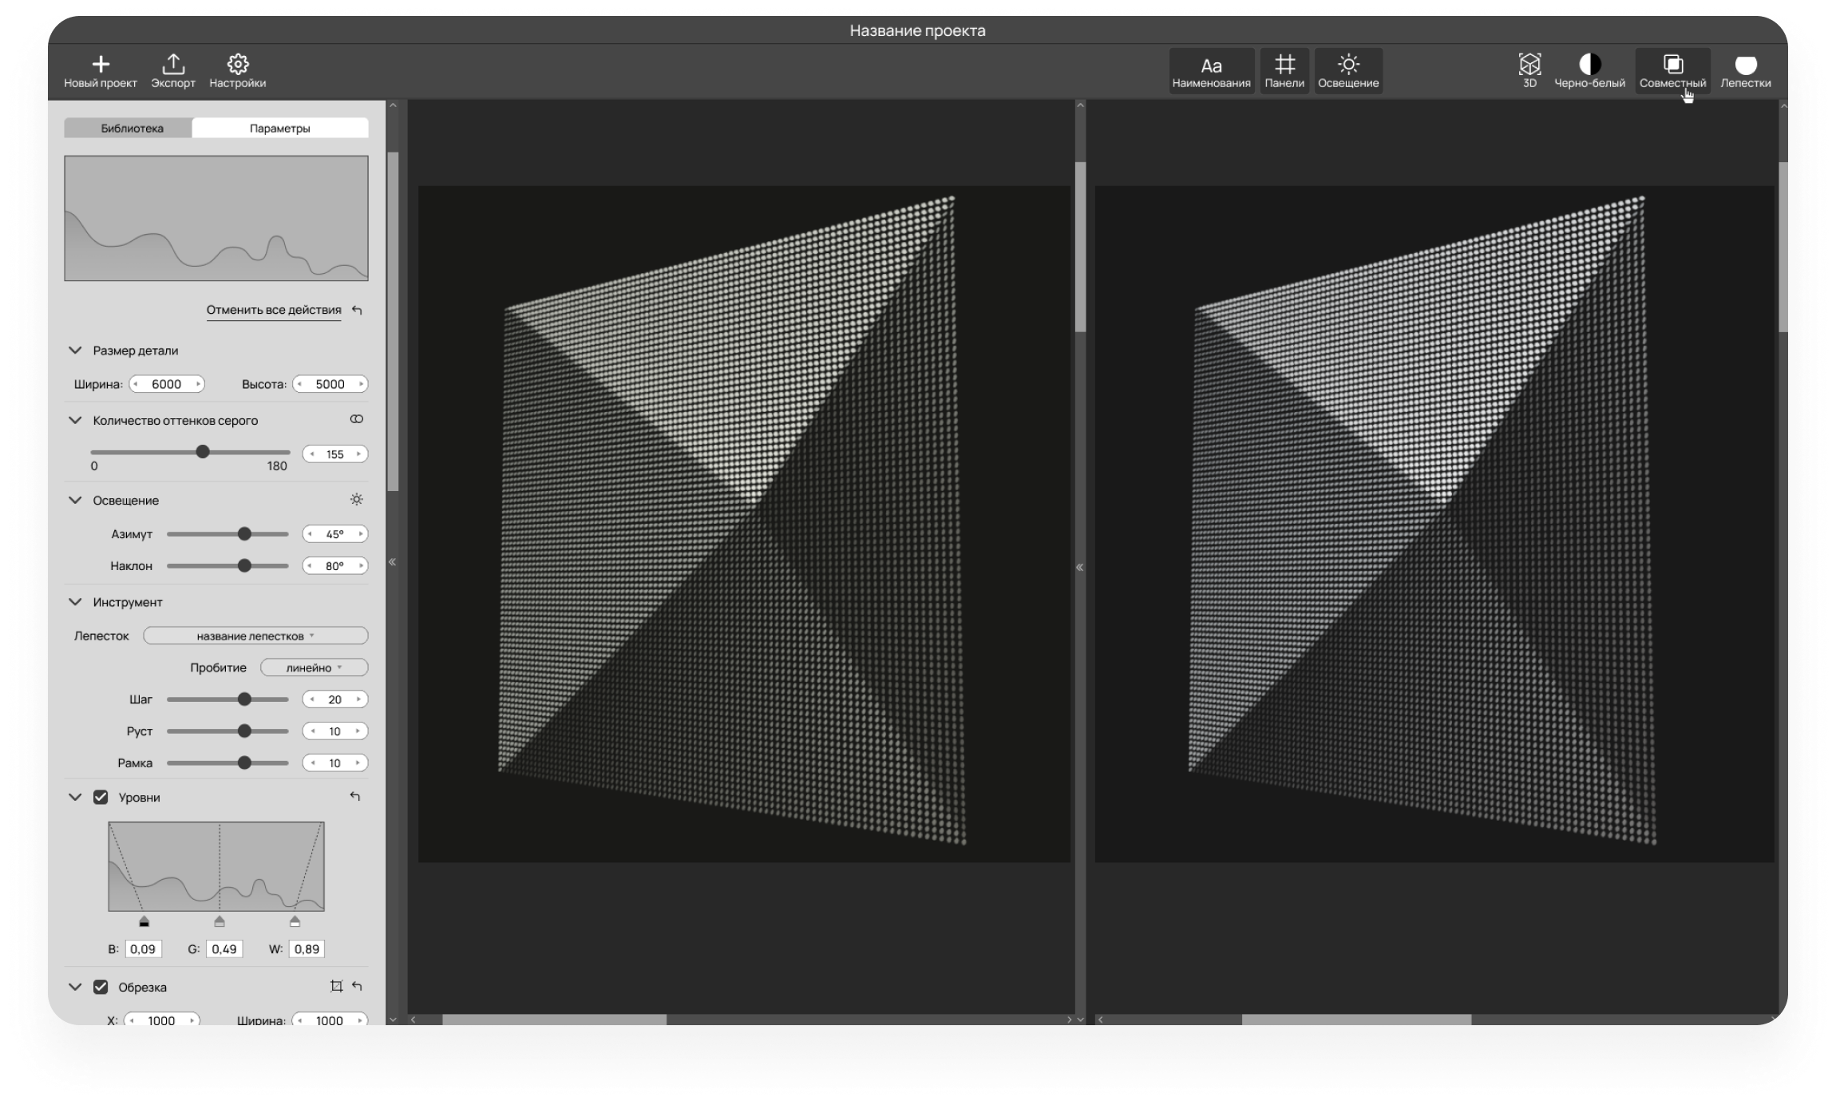Select the Параметры tab

point(279,128)
